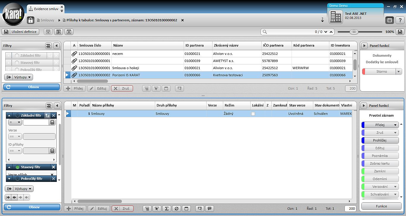Click the magnifier icon in search box
This screenshot has width=406, height=216.
pos(265,32)
